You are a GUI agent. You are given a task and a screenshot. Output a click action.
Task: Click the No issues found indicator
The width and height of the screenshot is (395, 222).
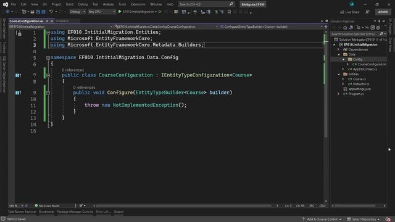coord(47,206)
